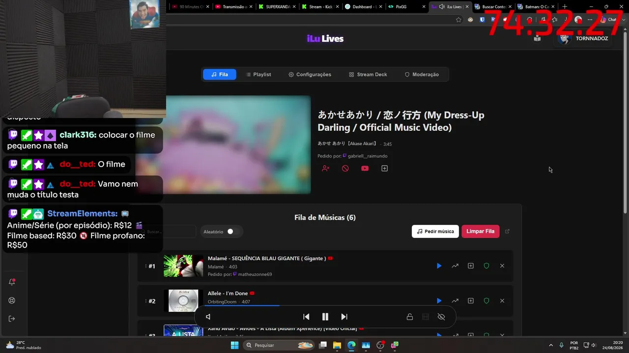Remove Allele - I'm Done from queue
This screenshot has height=353, width=629.
(x=502, y=301)
